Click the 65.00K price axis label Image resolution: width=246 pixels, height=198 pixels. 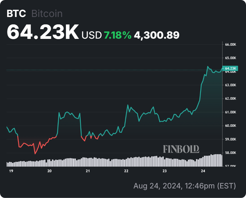[230, 58]
